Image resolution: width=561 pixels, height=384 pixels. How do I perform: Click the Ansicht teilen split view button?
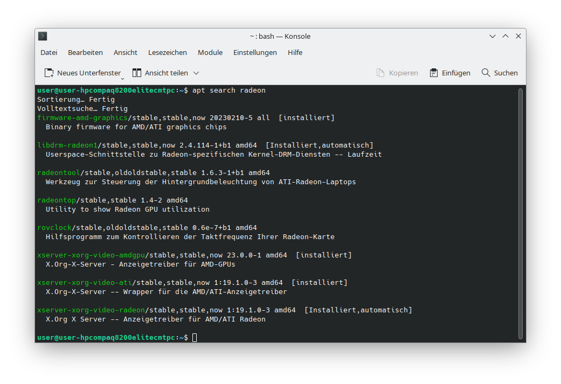[161, 73]
